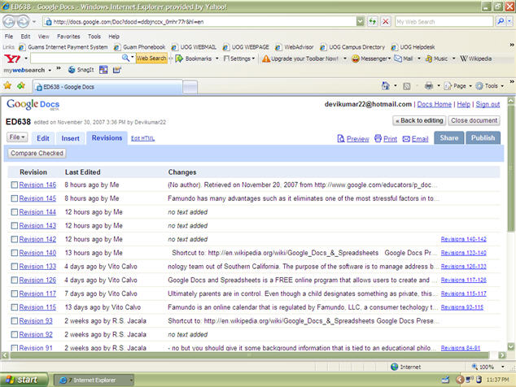Check the box for Revision 144

click(x=14, y=212)
